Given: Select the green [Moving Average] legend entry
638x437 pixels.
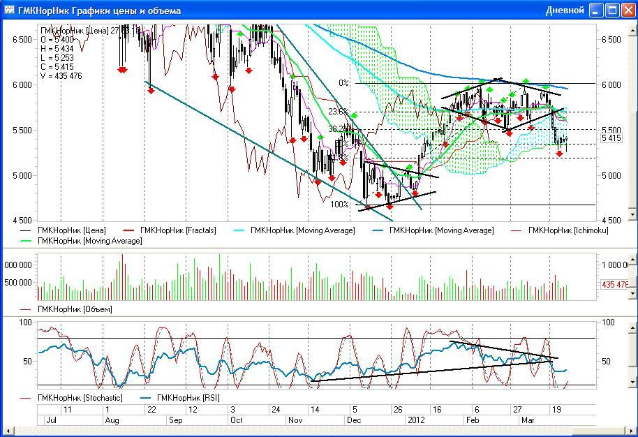Looking at the screenshot, I should tap(81, 241).
